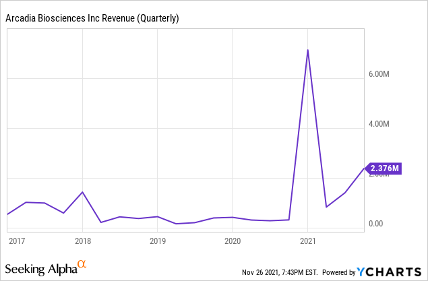The width and height of the screenshot is (428, 281).
Task: Click the 6.00M y-axis label
Action: point(379,74)
